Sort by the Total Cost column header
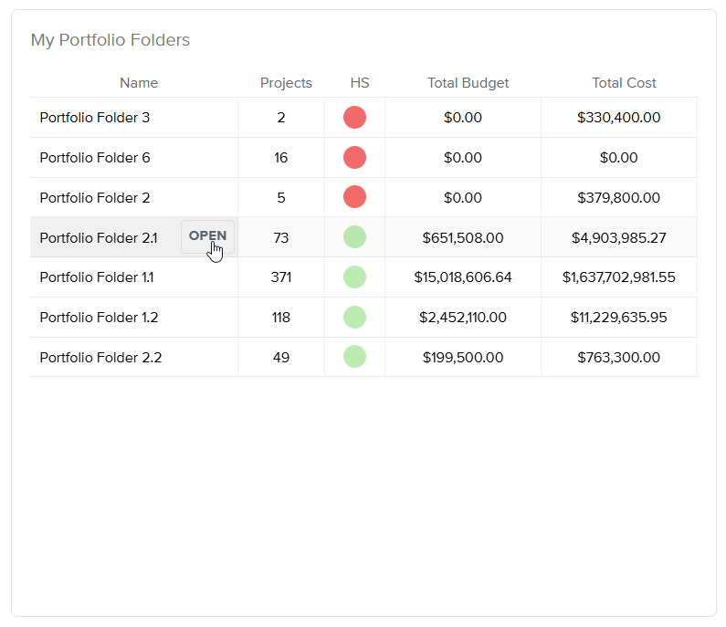 (x=624, y=83)
